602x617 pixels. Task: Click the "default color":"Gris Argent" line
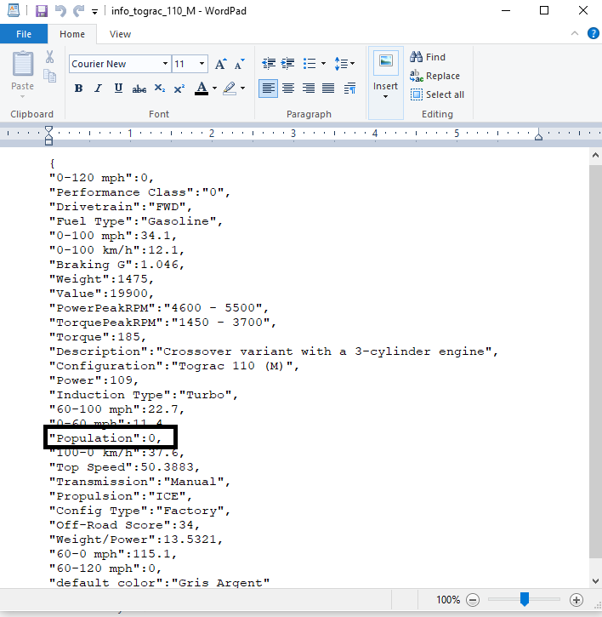click(159, 583)
